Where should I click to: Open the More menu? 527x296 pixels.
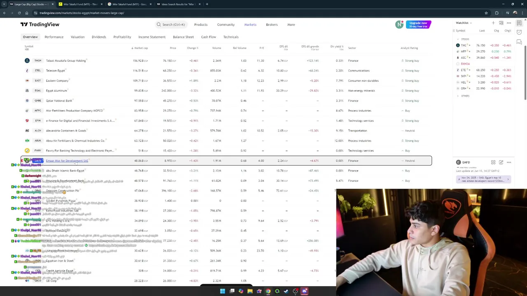[291, 25]
